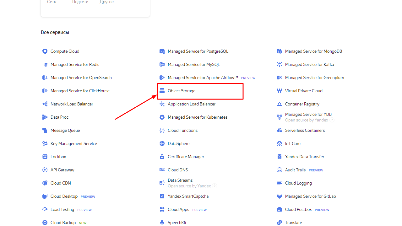Open the Cloud Functions braces icon
Image resolution: width=402 pixels, height=226 pixels.
click(x=162, y=130)
